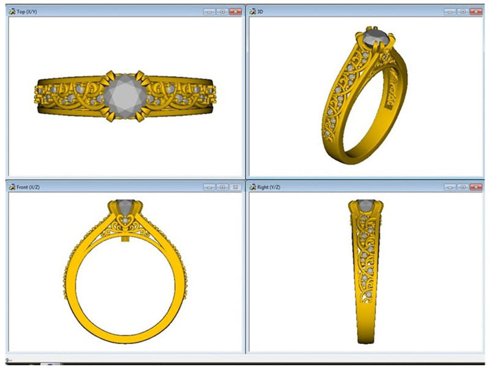Screen dimensions: 490x368
Task: Minimize the Top (X/Y) viewport
Action: tap(210, 12)
